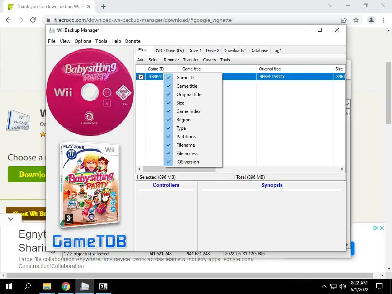Select the BEBES PARTY original title cell

(x=295, y=77)
